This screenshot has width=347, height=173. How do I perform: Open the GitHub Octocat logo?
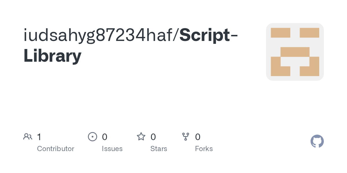317,141
